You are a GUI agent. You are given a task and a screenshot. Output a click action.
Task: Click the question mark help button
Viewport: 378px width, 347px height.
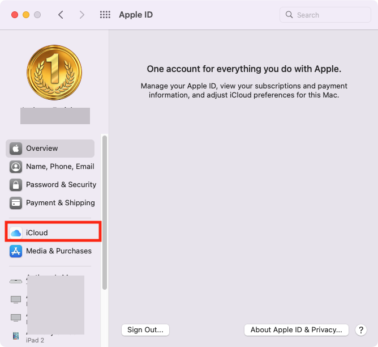tap(361, 330)
